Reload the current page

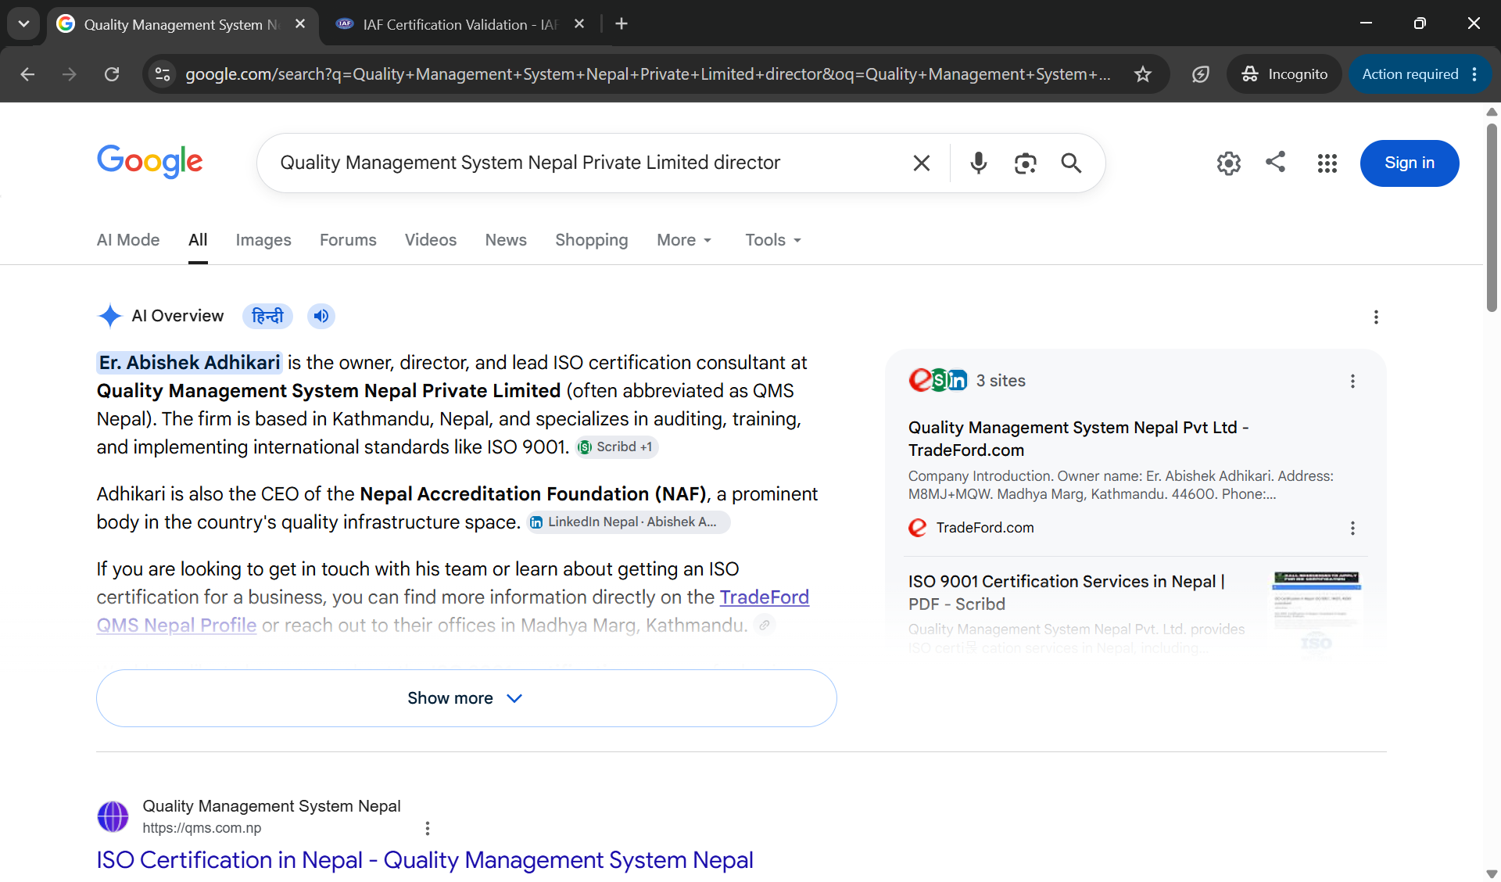click(x=112, y=74)
